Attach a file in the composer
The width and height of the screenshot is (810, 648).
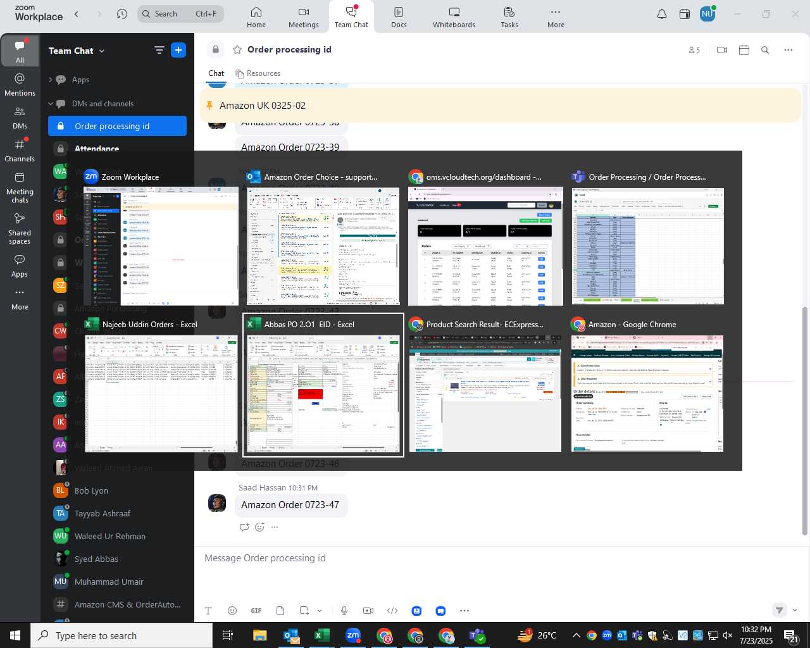[x=280, y=611]
